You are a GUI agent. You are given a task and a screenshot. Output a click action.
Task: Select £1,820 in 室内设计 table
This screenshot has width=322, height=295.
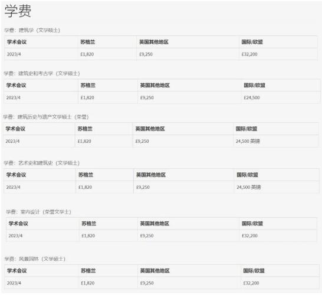point(88,235)
